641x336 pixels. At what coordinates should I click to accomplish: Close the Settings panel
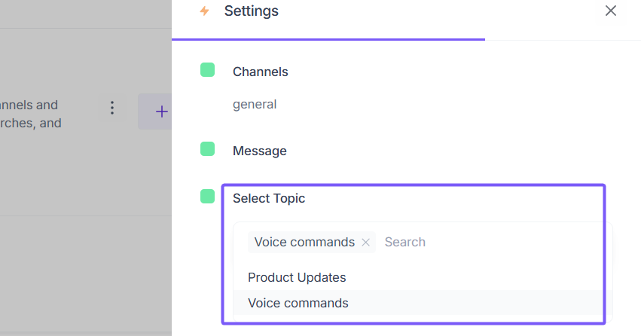click(x=611, y=11)
